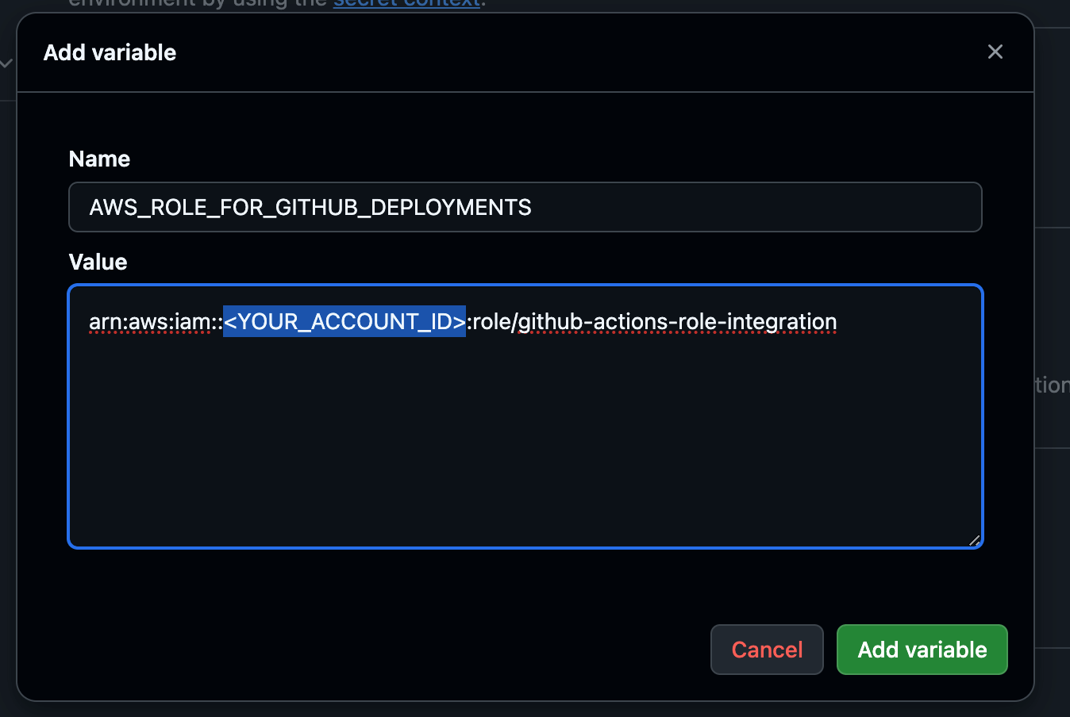Click on AWS_ROLE_FOR_GITHUB_DEPLOYMENTS text in Name field
Viewport: 1070px width, 717px height.
(310, 208)
